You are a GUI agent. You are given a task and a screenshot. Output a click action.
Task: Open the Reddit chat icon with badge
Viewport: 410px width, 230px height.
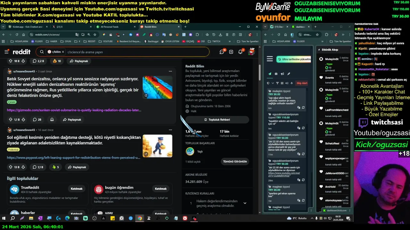tap(222, 52)
